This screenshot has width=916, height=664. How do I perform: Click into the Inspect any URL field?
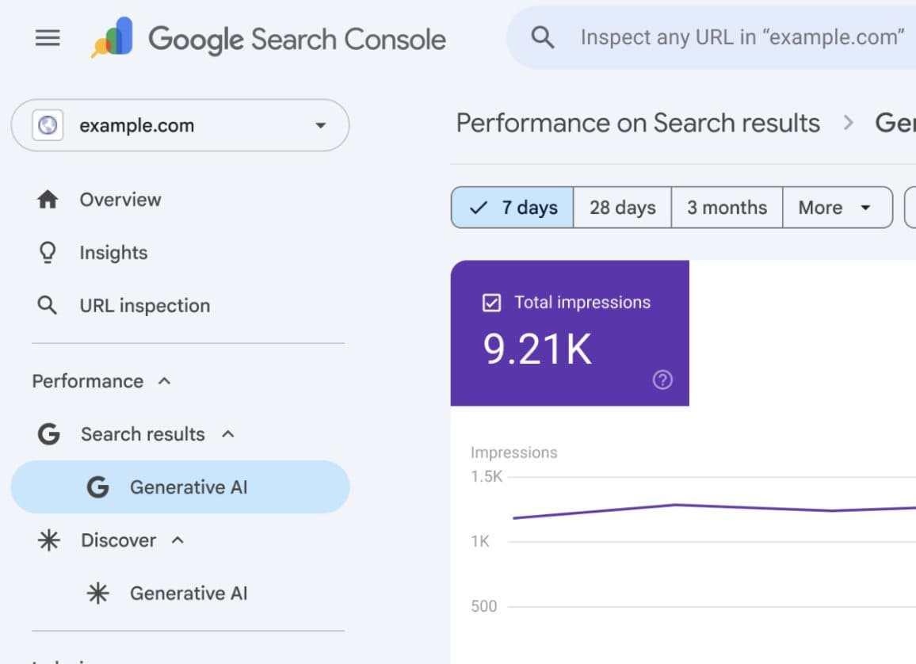coord(742,37)
